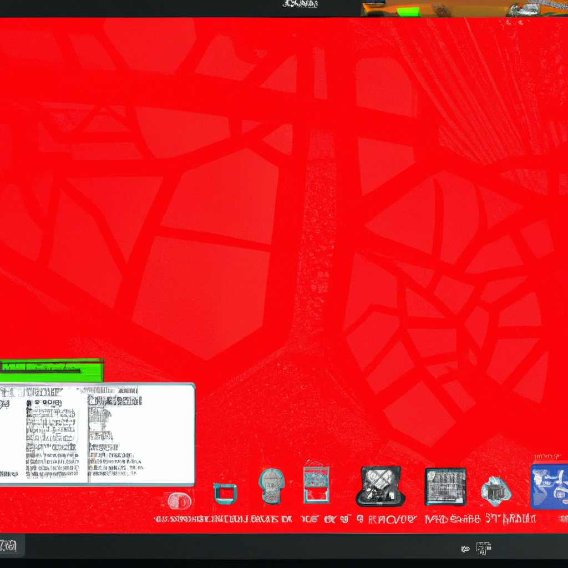The height and width of the screenshot is (568, 568).
Task: Open the teal lightbulb-shaped dock icon
Action: coord(271,486)
